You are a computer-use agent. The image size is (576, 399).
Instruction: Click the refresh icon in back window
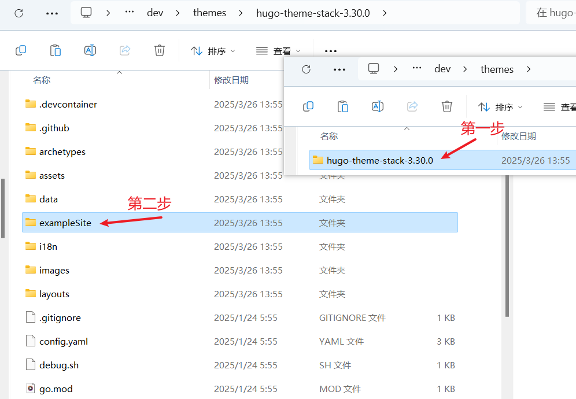pos(19,13)
